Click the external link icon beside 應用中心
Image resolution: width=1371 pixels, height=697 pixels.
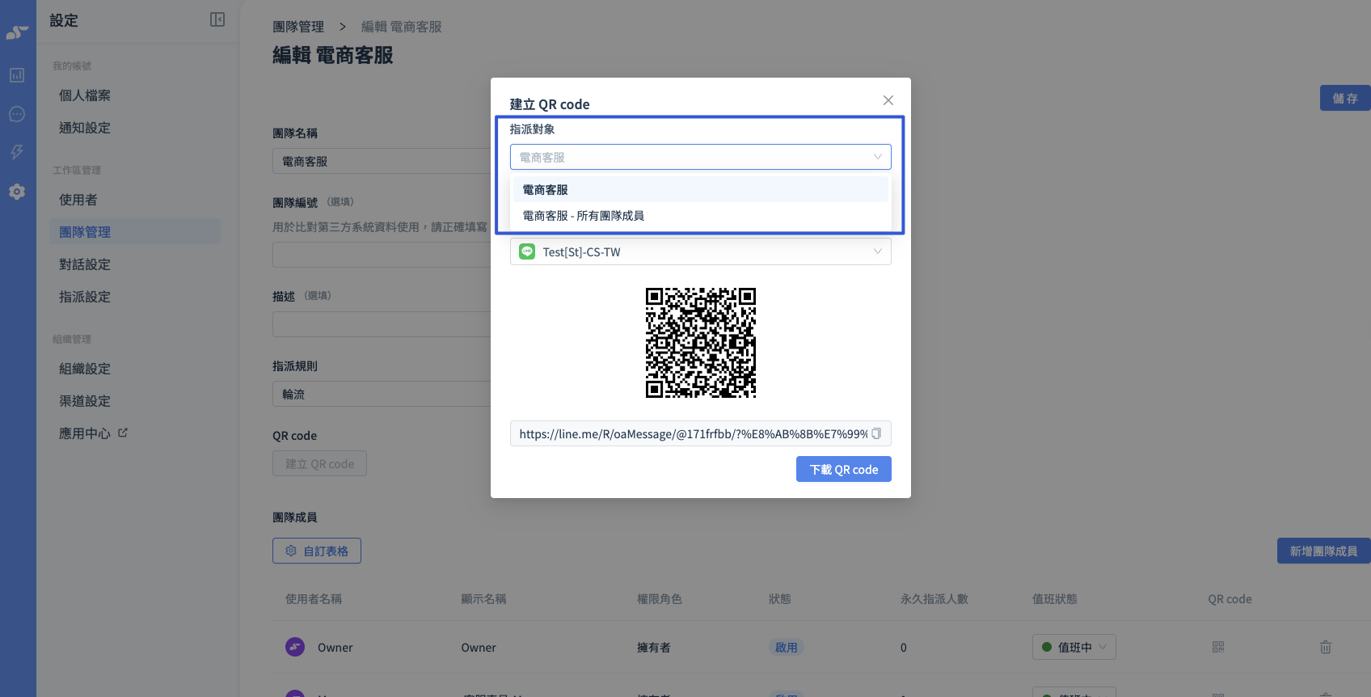pyautogui.click(x=123, y=433)
